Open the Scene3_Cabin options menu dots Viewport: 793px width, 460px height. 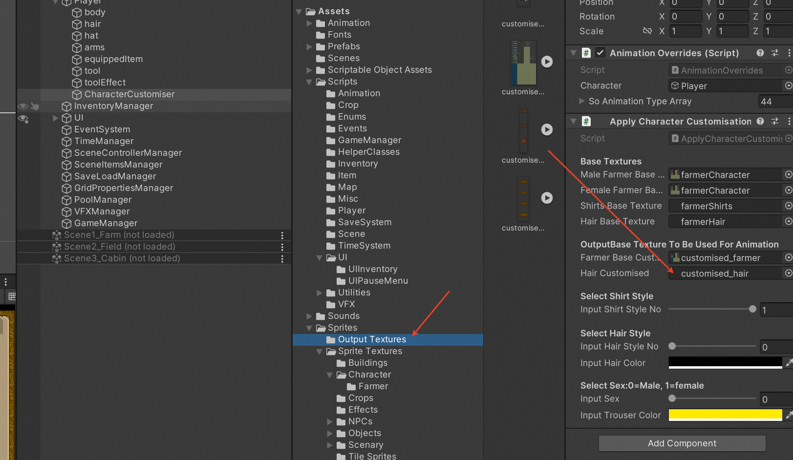pos(282,258)
